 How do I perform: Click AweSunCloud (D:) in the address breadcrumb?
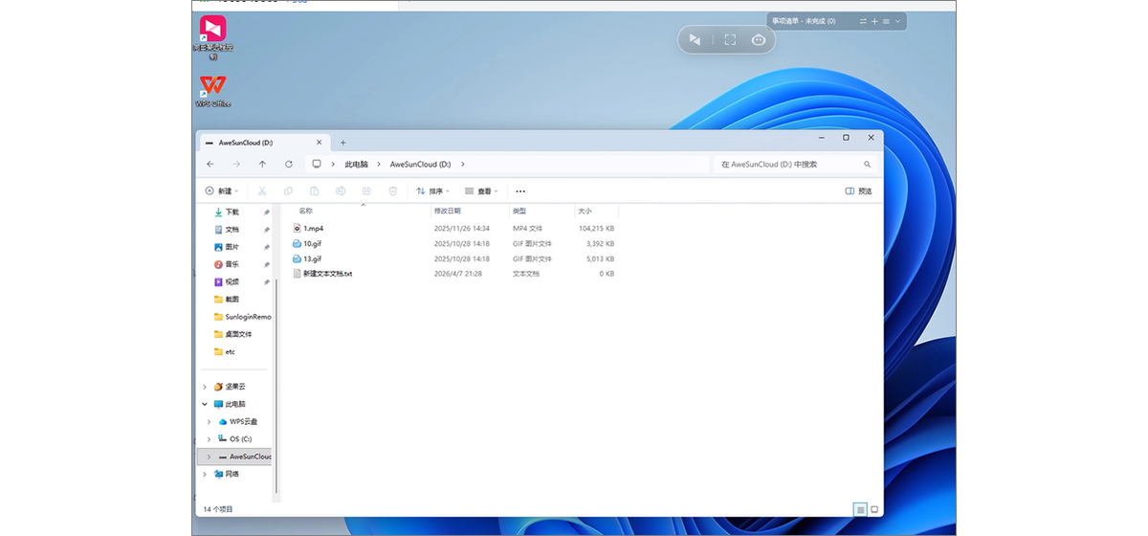420,165
